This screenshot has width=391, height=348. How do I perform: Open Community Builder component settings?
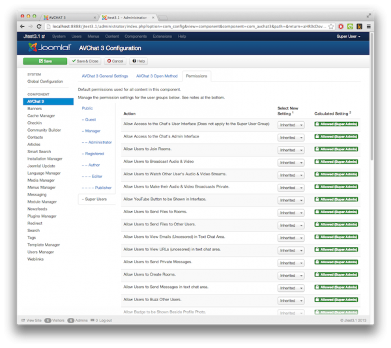[x=44, y=130]
